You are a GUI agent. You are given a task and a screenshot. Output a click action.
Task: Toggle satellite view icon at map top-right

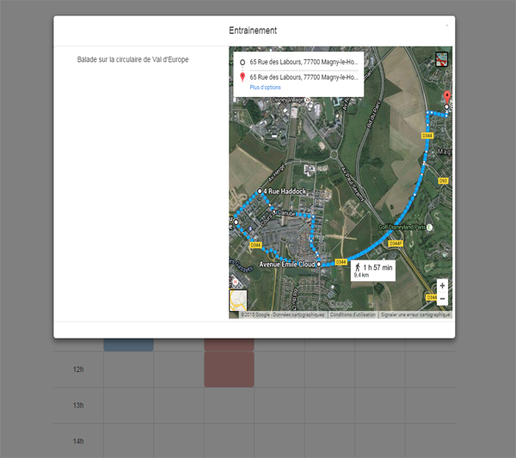point(443,59)
